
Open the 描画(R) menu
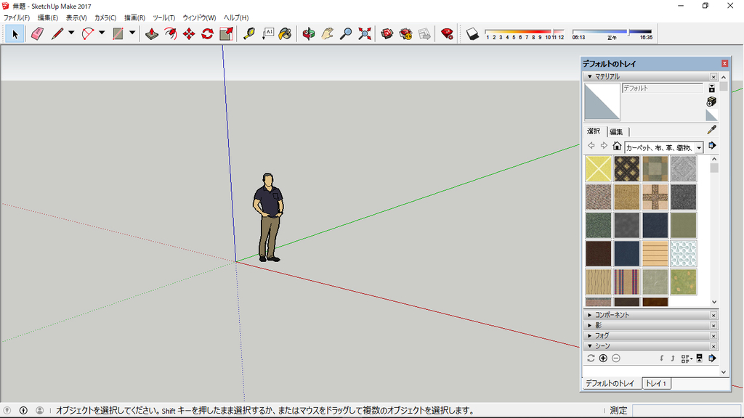pyautogui.click(x=134, y=17)
